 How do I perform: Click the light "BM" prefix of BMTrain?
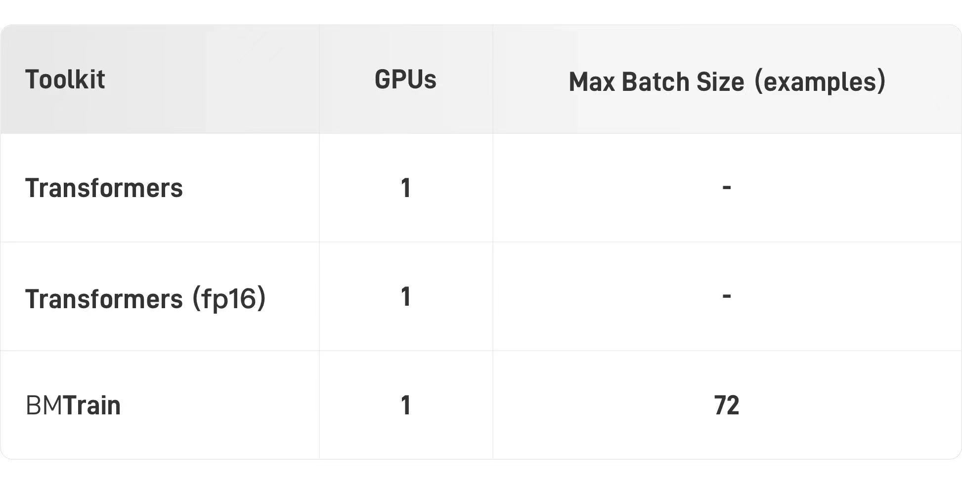pyautogui.click(x=44, y=405)
